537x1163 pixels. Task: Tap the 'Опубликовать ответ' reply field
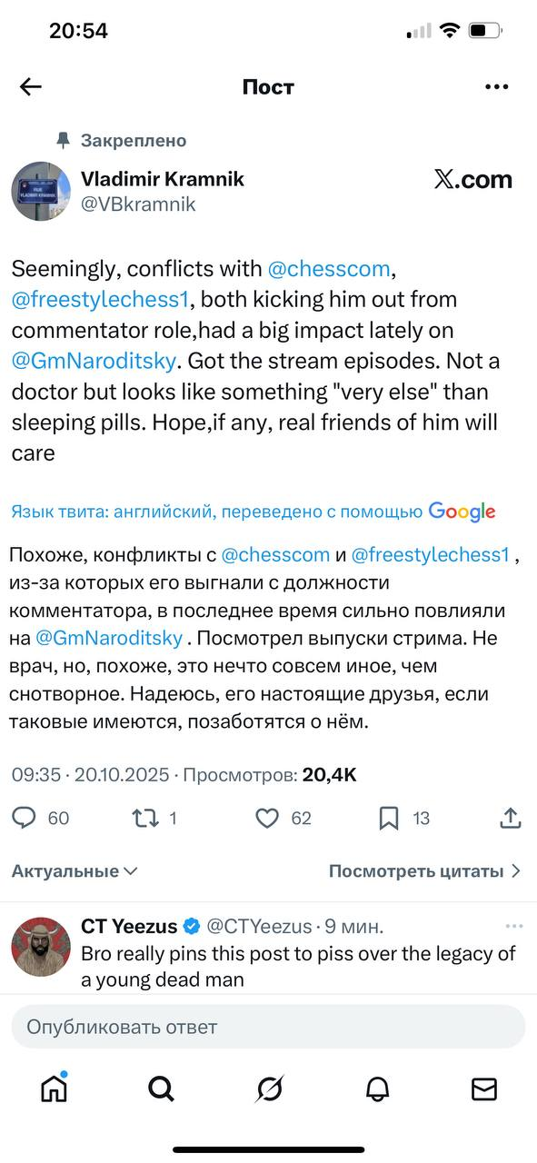click(268, 1027)
